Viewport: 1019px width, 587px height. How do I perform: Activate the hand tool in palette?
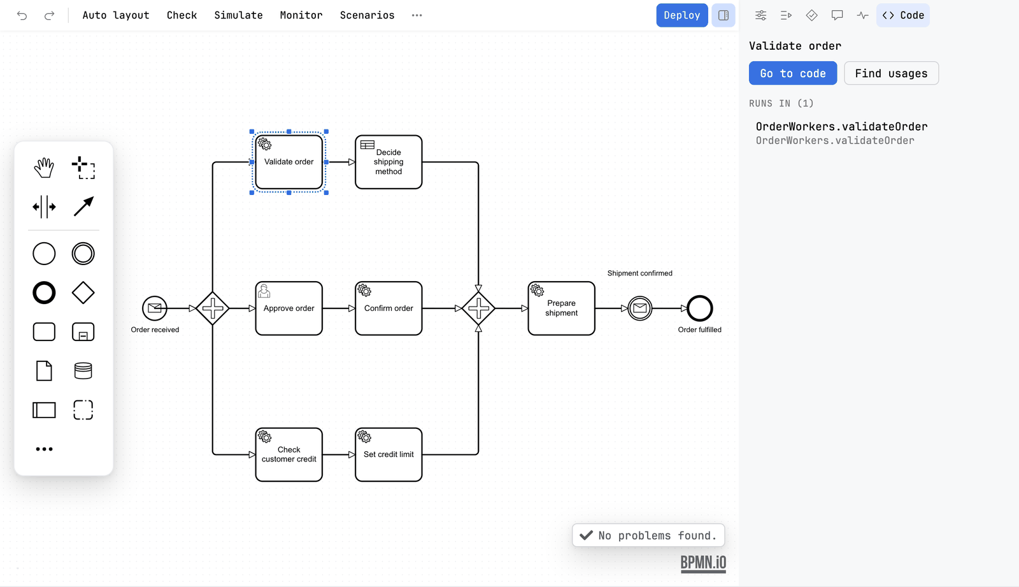[44, 168]
